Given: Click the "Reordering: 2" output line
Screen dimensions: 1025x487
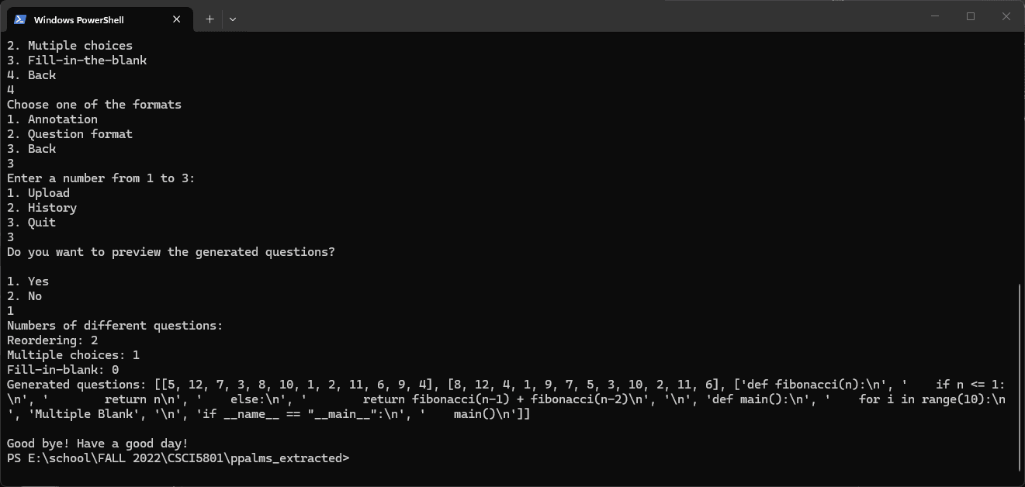Looking at the screenshot, I should [53, 340].
